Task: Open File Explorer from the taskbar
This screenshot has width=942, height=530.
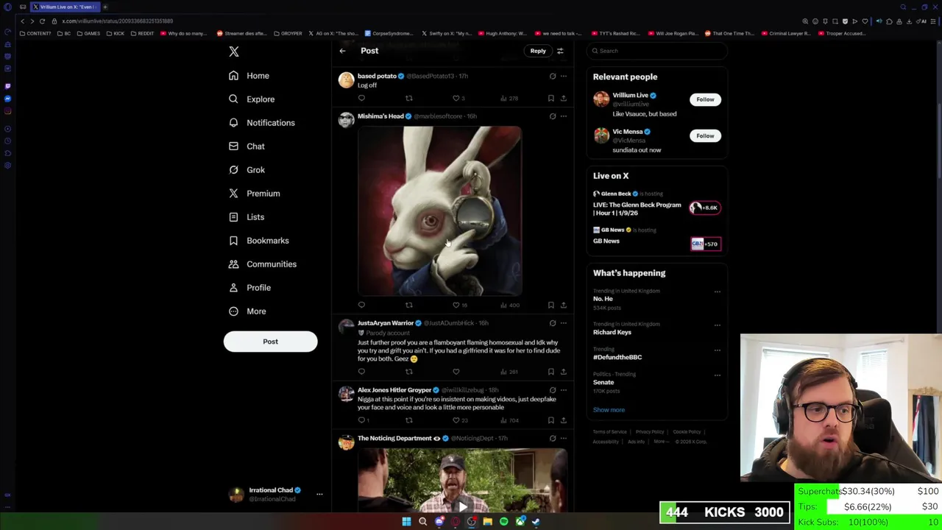Action: point(487,522)
